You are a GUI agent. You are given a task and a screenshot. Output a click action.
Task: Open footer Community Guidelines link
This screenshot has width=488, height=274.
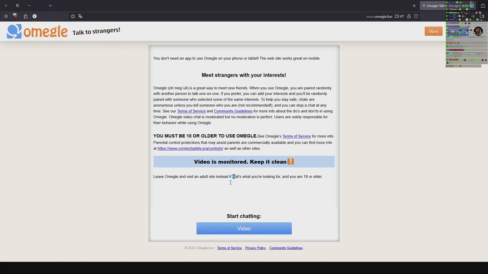tap(286, 248)
